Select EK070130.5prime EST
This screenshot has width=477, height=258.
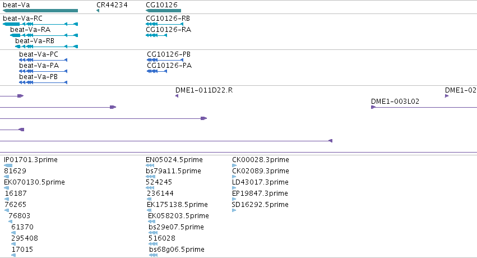pos(6,188)
